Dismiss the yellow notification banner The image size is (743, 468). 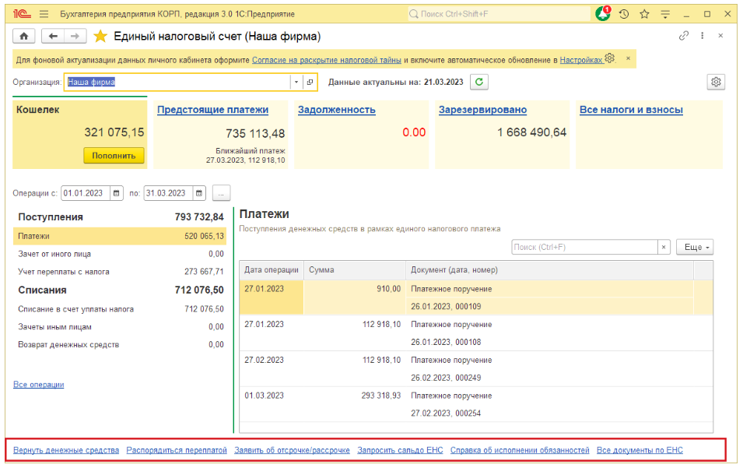pos(629,59)
